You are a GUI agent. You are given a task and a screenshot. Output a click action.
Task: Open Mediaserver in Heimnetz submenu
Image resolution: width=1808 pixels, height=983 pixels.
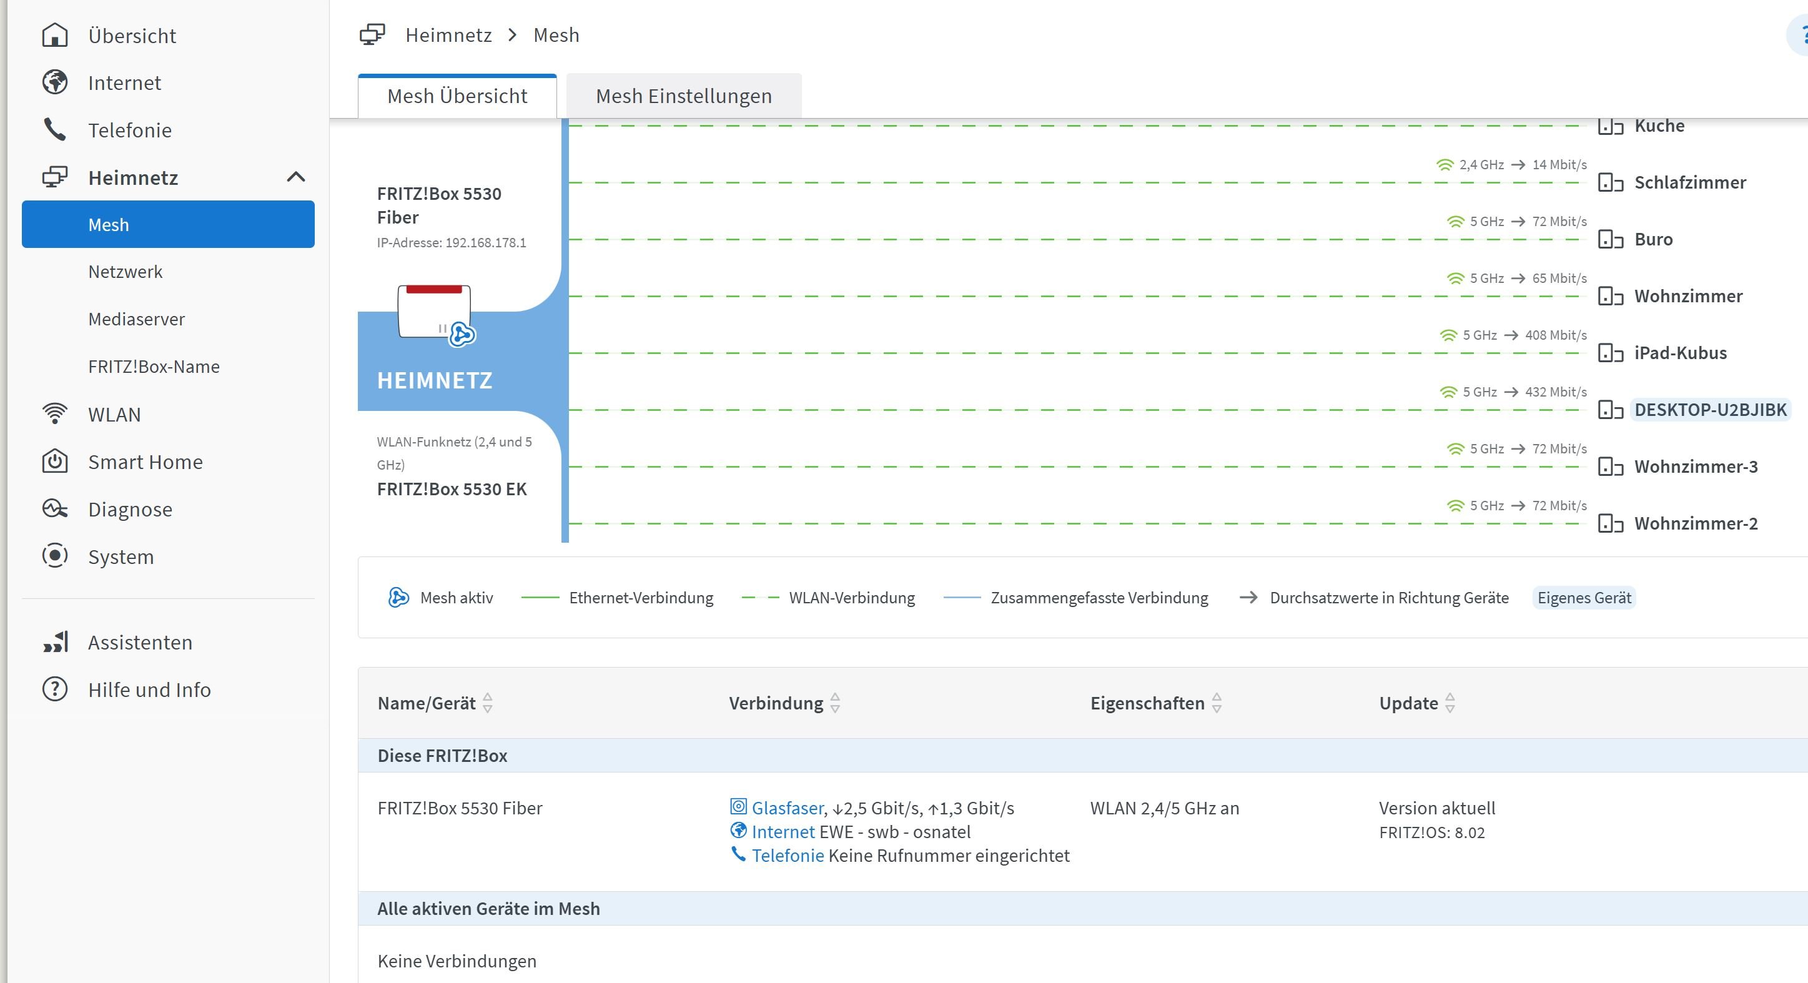(x=136, y=319)
